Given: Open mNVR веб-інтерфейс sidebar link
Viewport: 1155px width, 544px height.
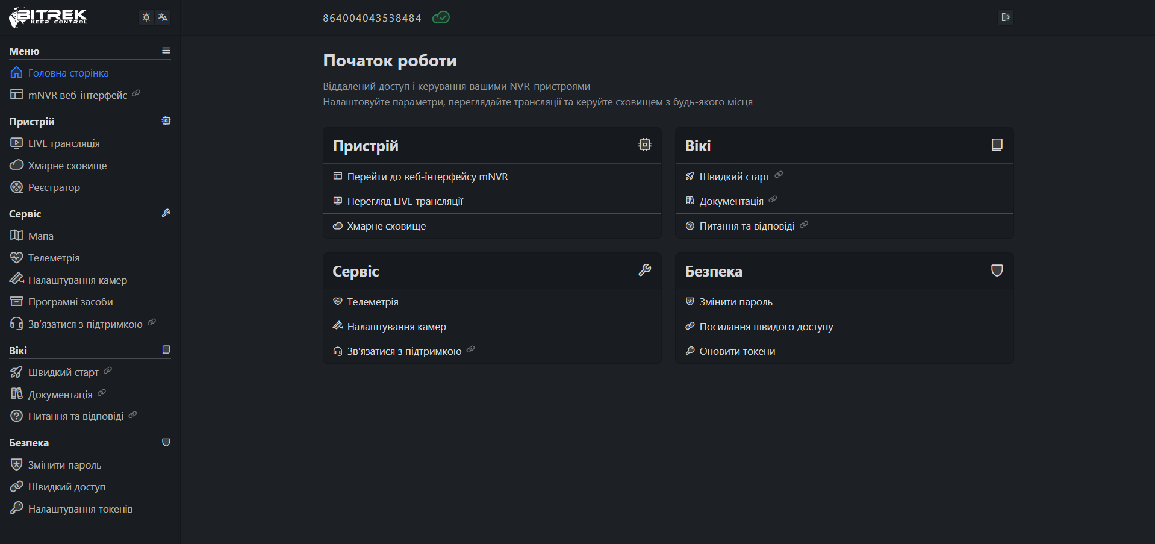Looking at the screenshot, I should pyautogui.click(x=77, y=95).
